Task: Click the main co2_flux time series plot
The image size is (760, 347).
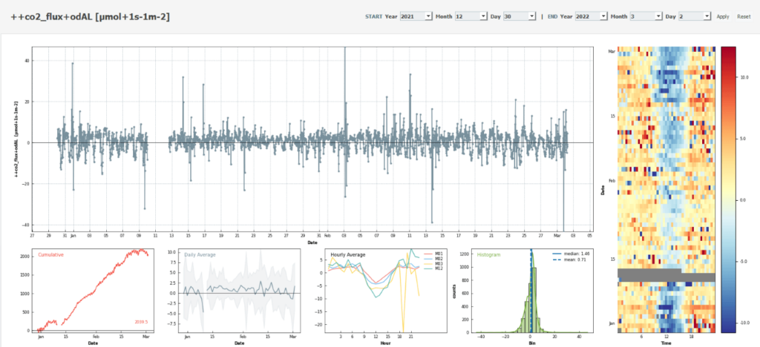Action: [312, 139]
